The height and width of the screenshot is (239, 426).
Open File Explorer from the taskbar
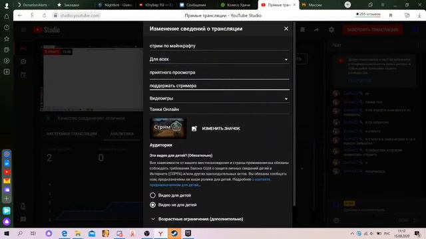click(x=78, y=233)
